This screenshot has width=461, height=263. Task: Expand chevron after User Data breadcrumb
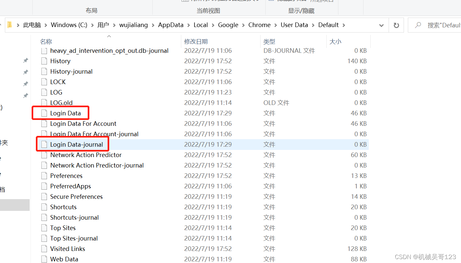(313, 25)
